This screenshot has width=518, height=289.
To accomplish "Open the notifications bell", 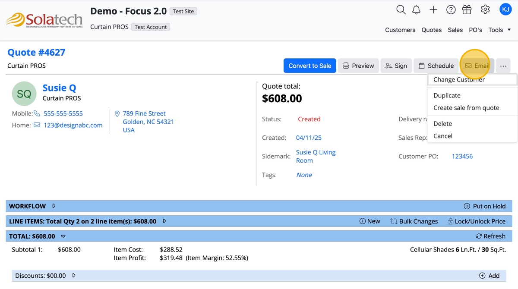I will [416, 9].
